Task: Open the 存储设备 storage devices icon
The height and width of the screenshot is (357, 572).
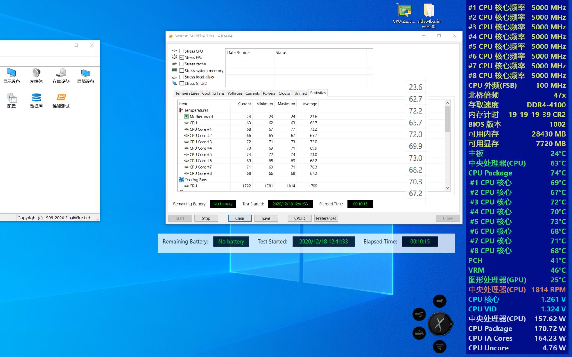Action: point(61,76)
